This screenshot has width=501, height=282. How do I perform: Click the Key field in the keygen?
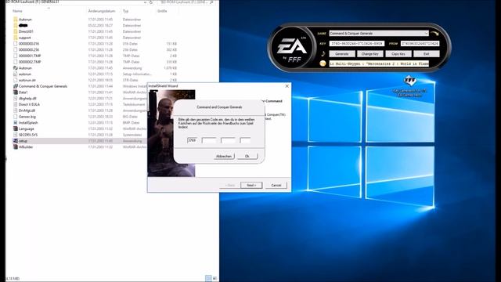(x=357, y=44)
